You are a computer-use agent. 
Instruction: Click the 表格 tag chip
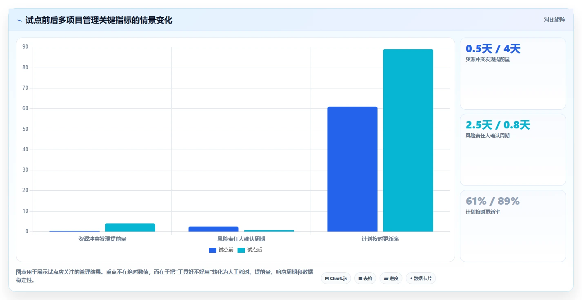coord(365,278)
